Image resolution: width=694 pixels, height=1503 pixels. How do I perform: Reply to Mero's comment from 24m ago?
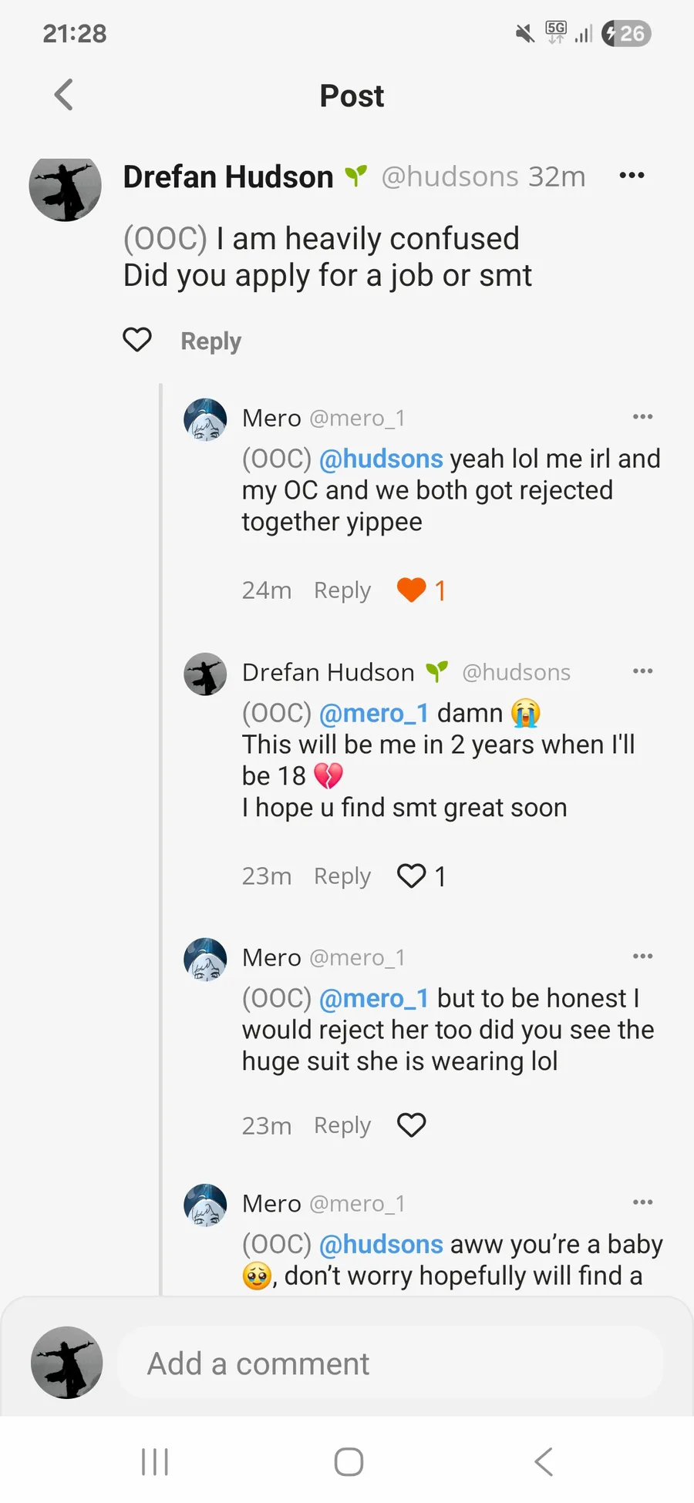(342, 590)
